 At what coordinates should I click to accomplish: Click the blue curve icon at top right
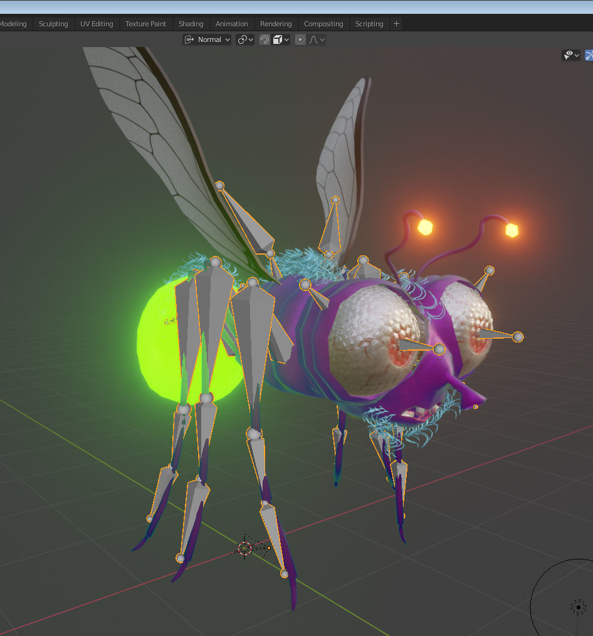click(589, 55)
